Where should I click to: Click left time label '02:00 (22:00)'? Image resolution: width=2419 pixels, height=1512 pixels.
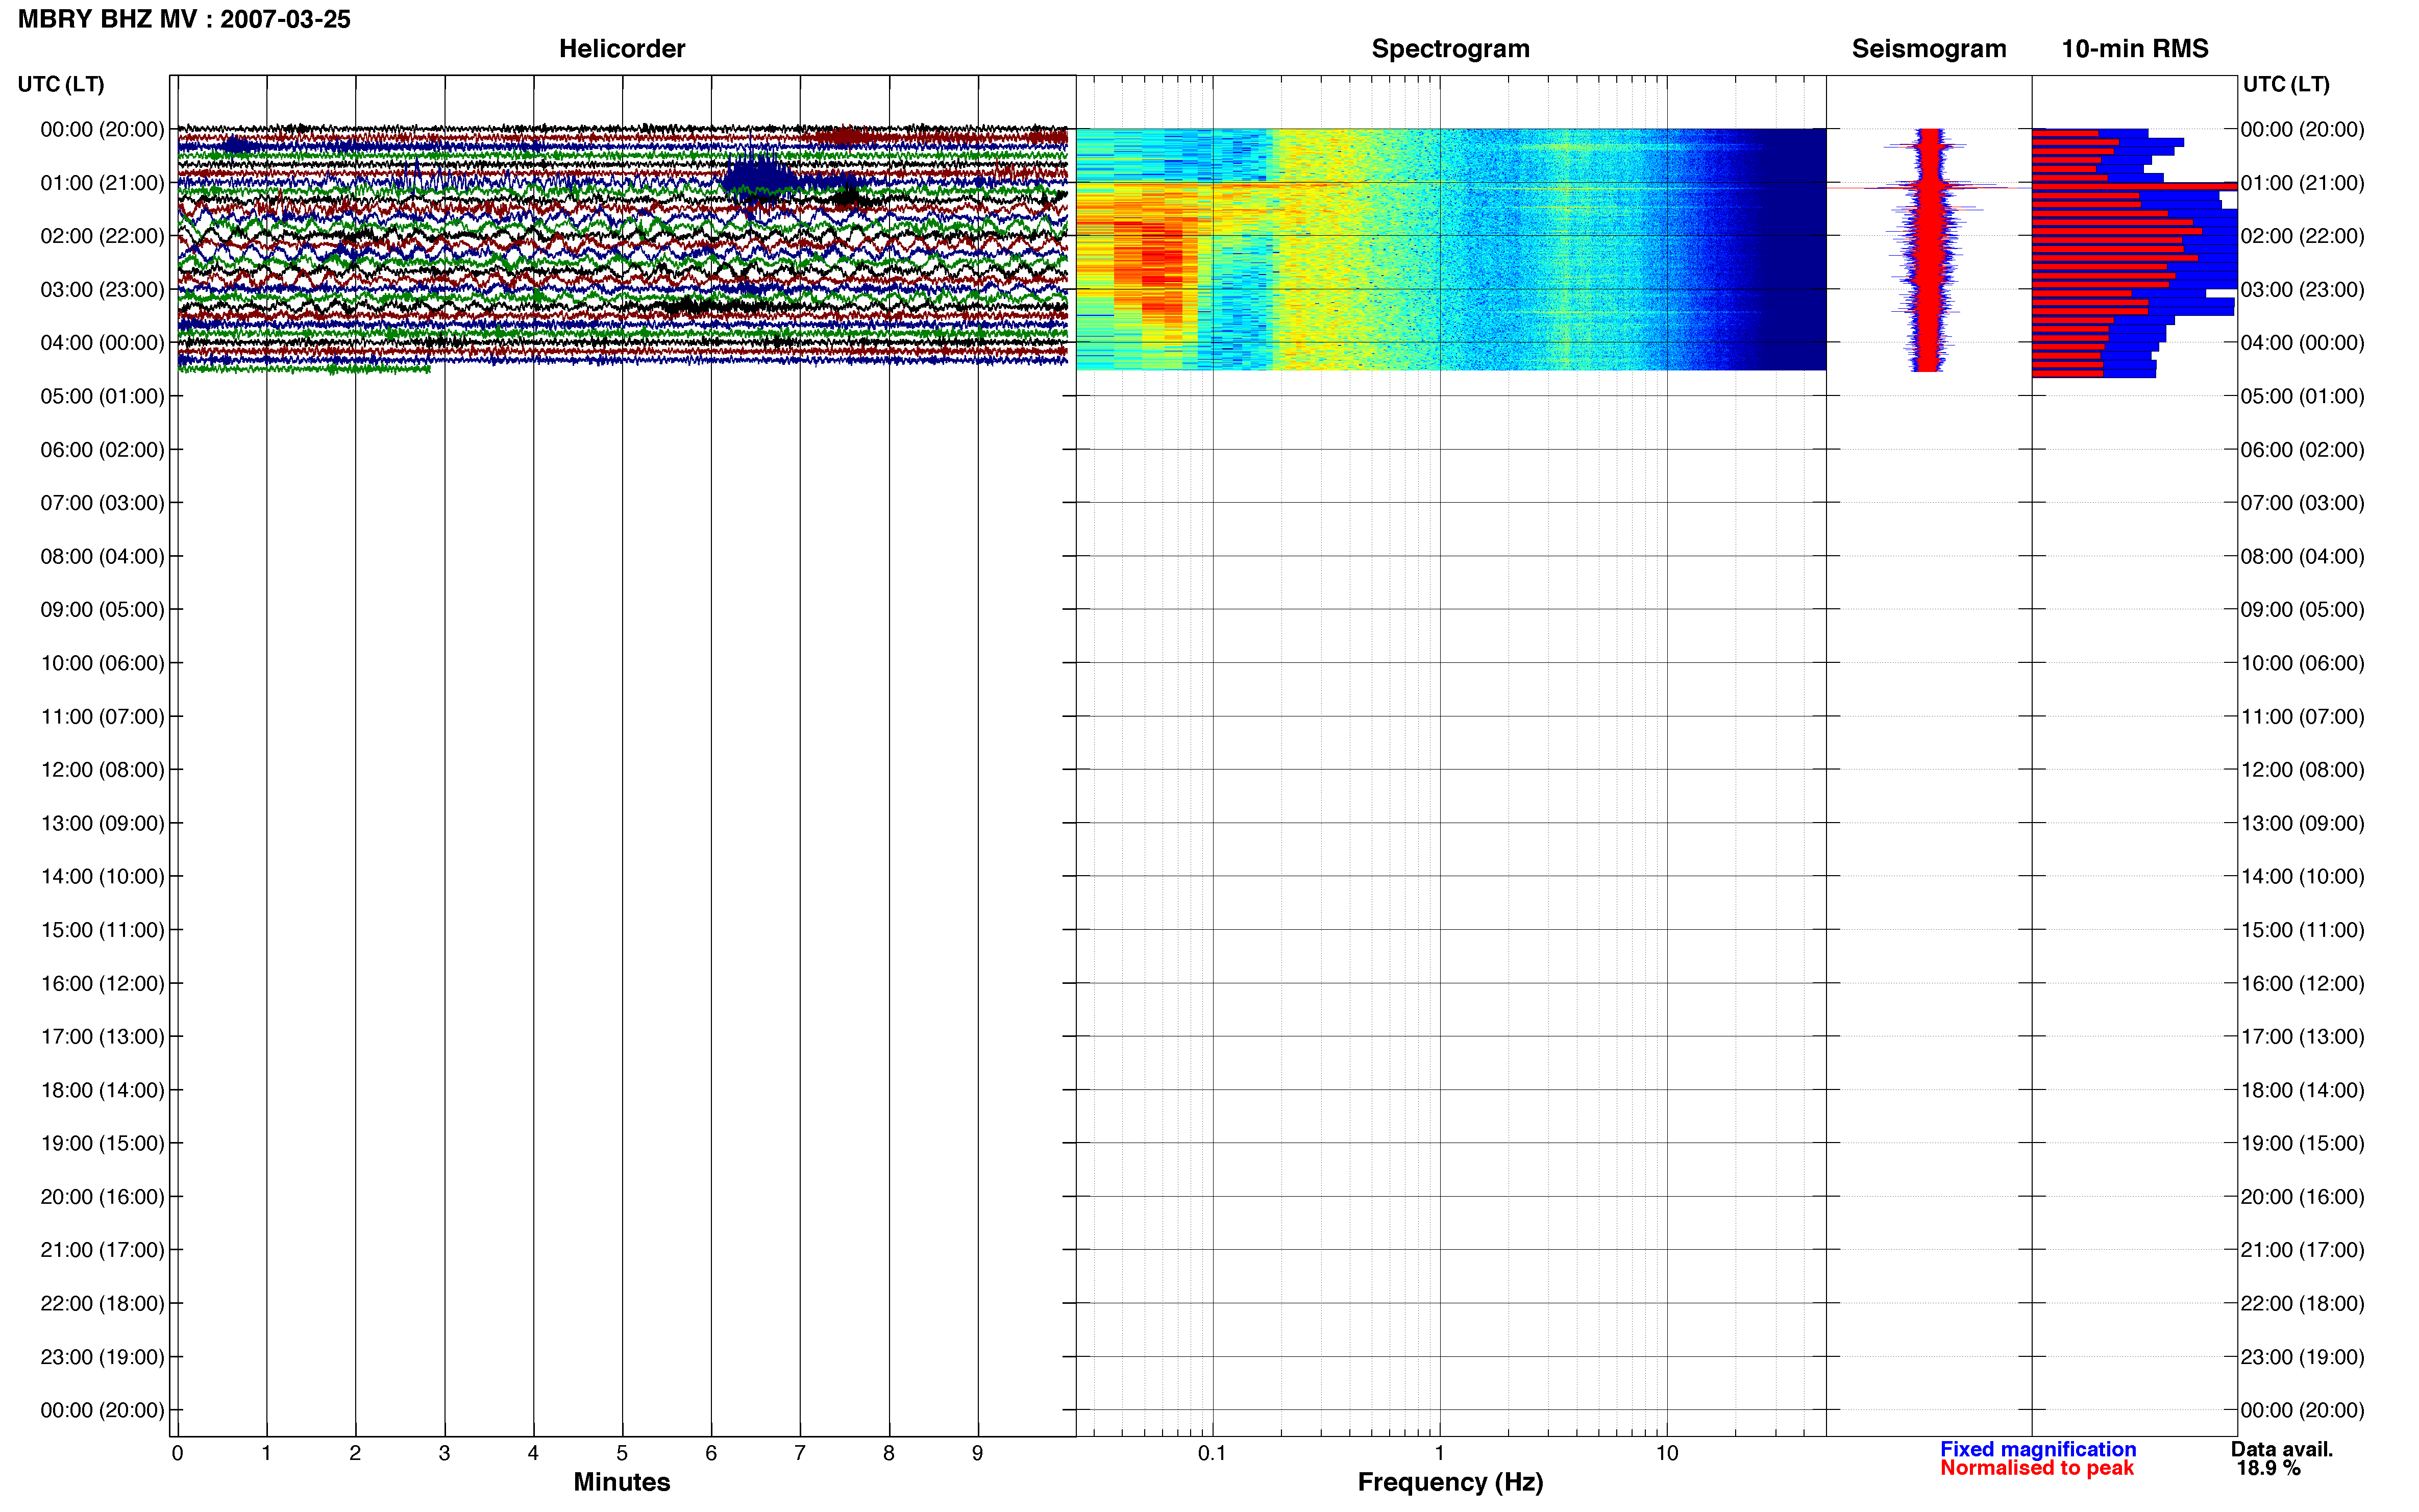click(102, 236)
